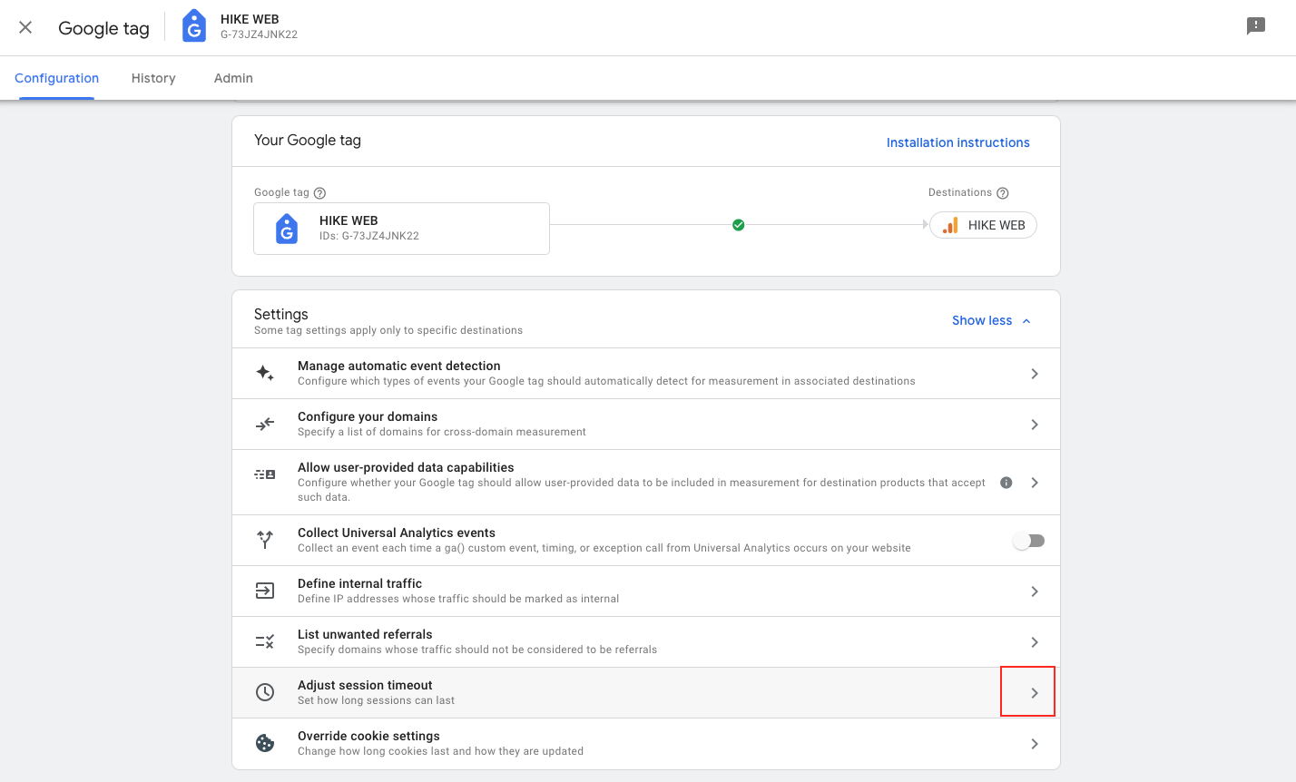This screenshot has height=782, width=1296.
Task: Switch to the Admin tab
Action: (233, 78)
